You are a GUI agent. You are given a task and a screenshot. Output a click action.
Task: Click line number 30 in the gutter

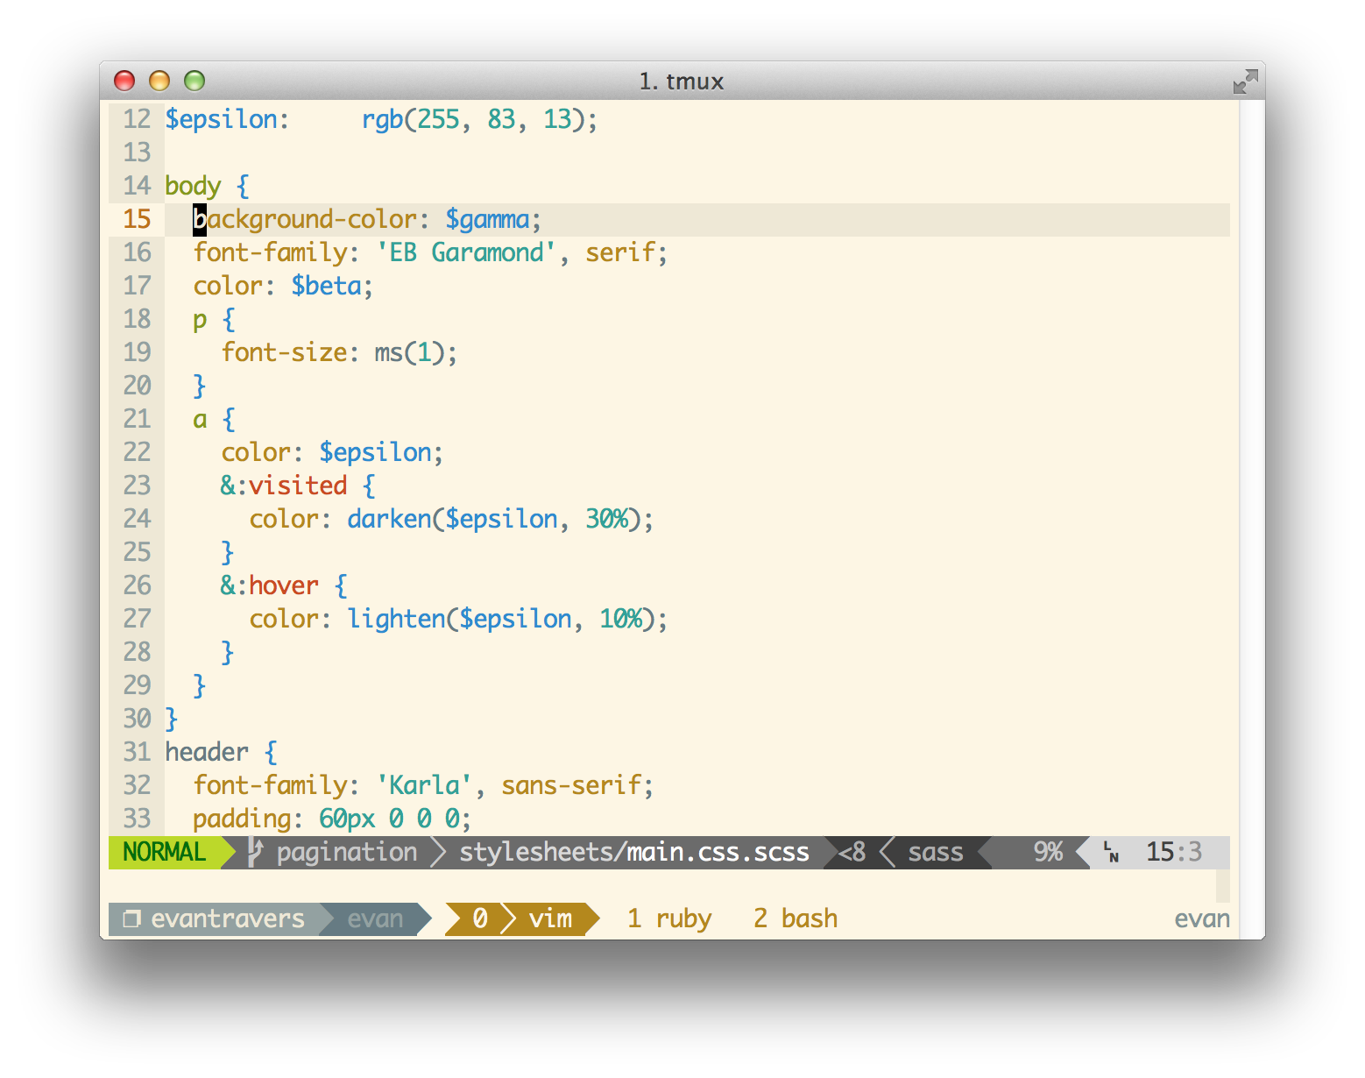(x=137, y=719)
